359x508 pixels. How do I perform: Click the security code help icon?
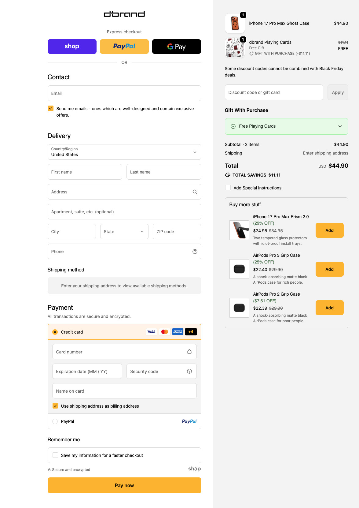click(x=189, y=371)
